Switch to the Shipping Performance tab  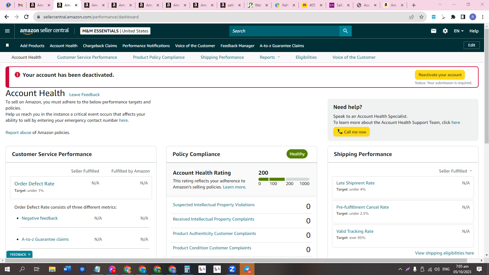coord(222,57)
